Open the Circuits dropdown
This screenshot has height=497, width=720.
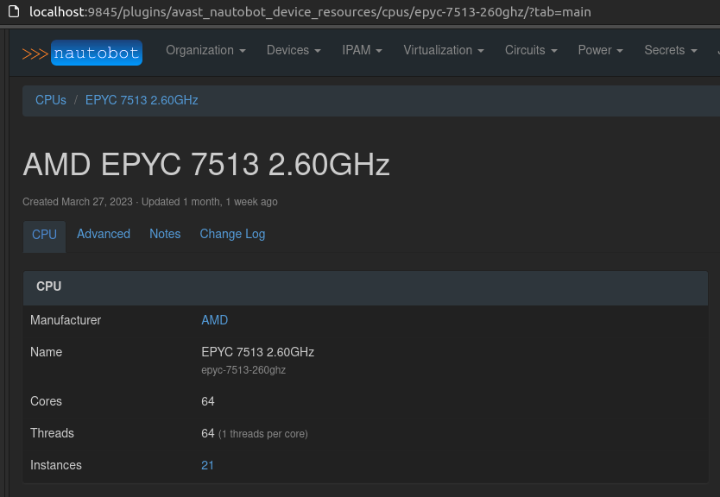(x=531, y=50)
